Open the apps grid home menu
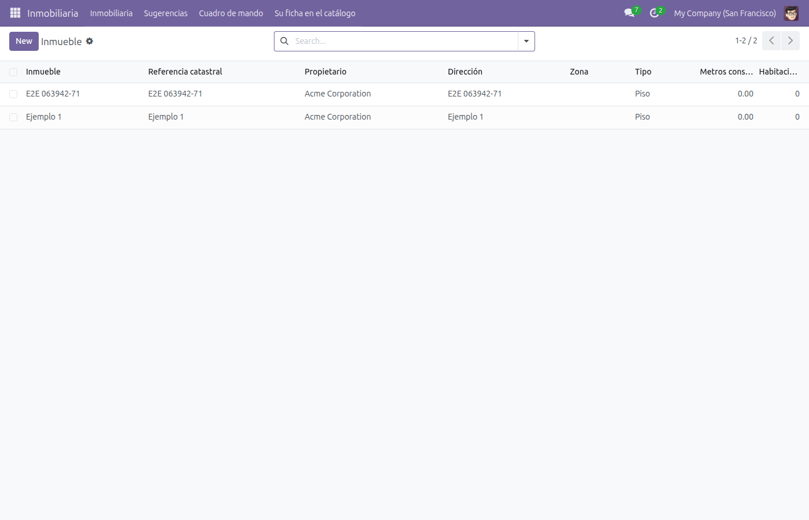809x520 pixels. coord(15,13)
